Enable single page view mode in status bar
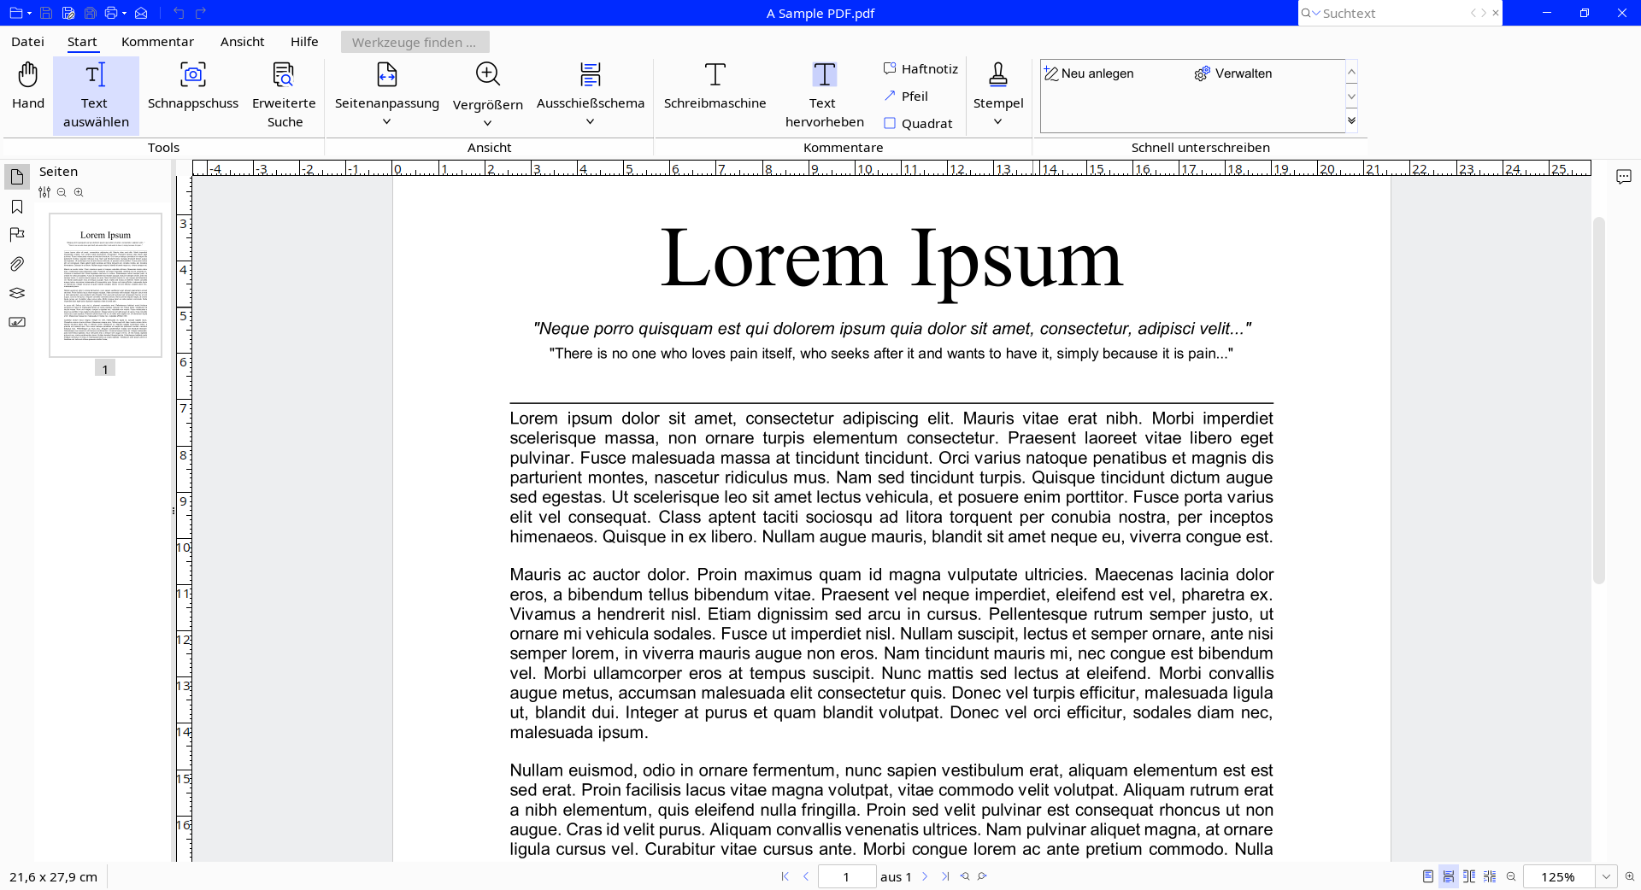 [1427, 876]
